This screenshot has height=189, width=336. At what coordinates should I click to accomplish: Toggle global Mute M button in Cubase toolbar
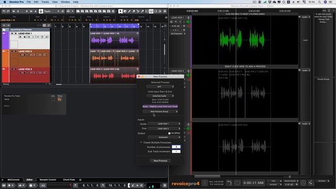pos(14,11)
